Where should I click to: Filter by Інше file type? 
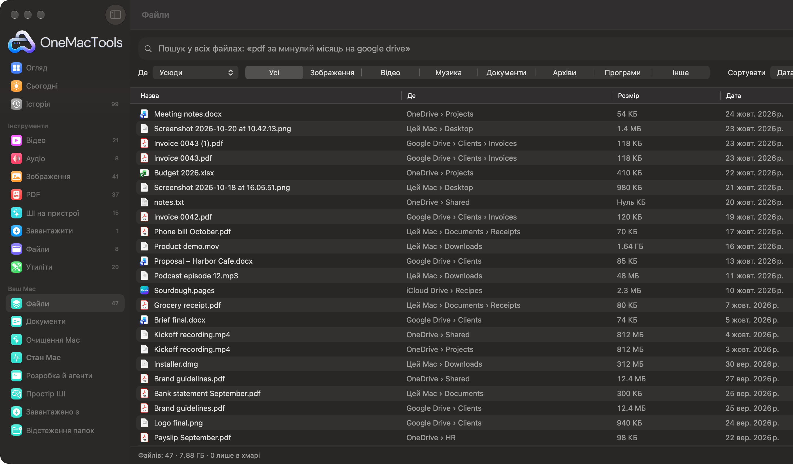[x=680, y=73]
